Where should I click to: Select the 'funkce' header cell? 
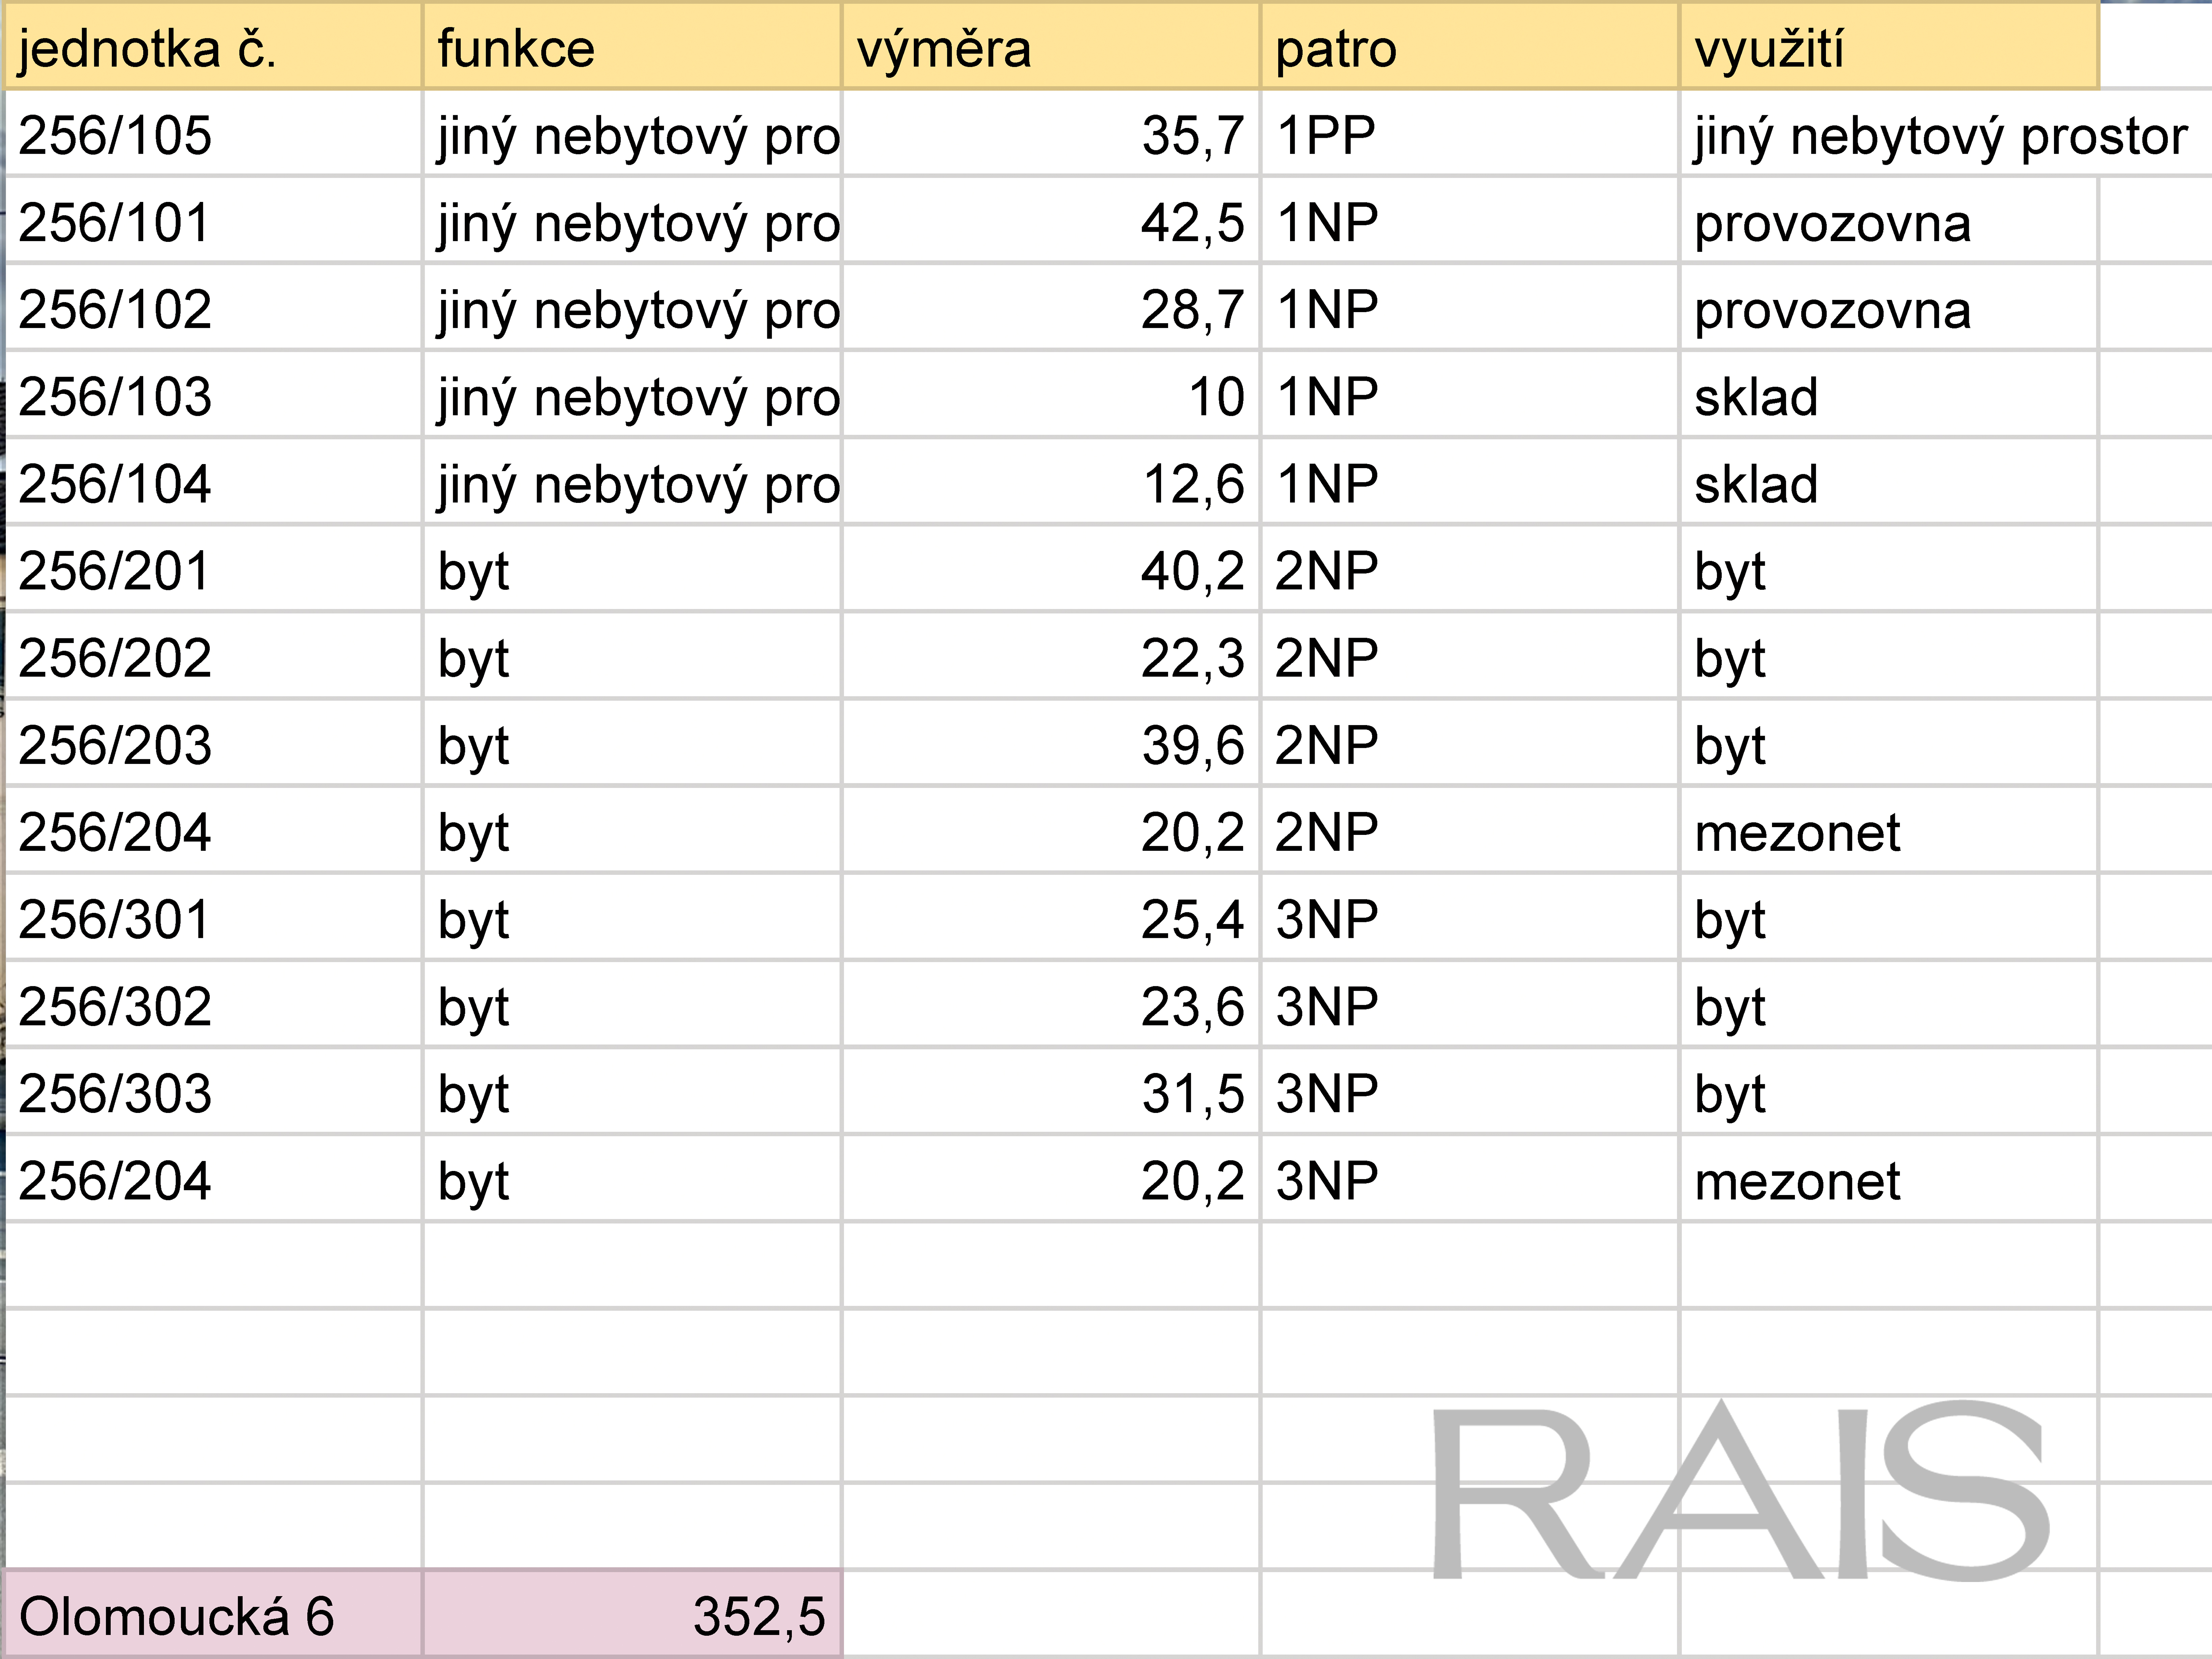pyautogui.click(x=632, y=46)
